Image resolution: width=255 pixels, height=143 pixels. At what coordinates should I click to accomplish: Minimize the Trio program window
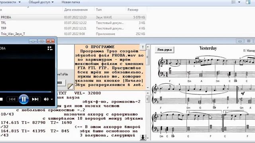tap(240, 41)
